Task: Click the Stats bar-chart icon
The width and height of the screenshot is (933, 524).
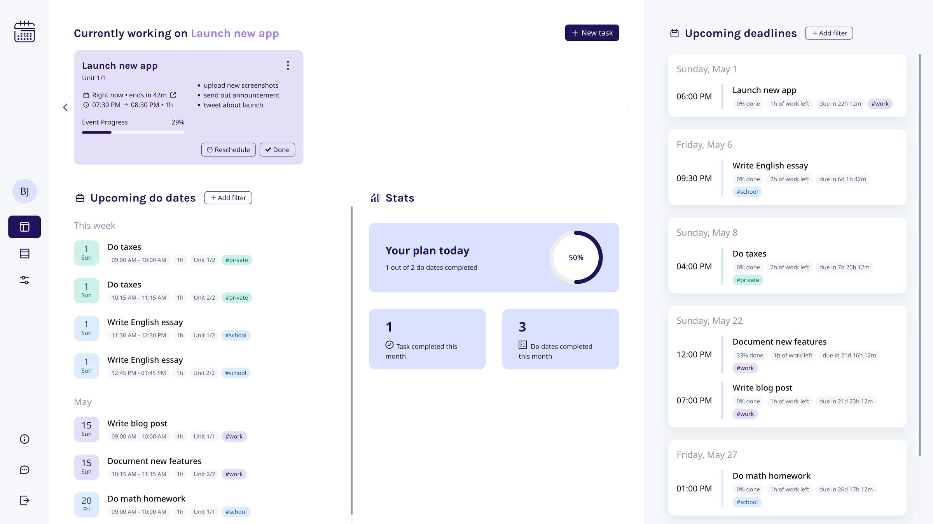Action: [x=374, y=198]
